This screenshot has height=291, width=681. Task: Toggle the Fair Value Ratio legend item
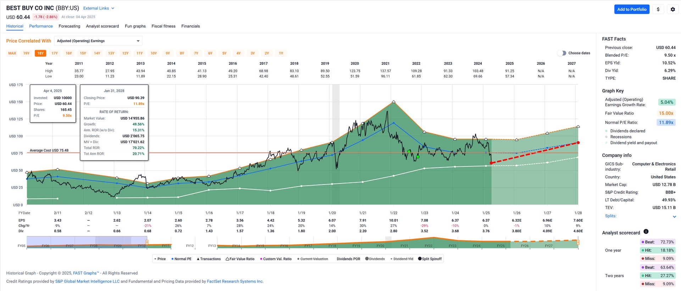[240, 259]
